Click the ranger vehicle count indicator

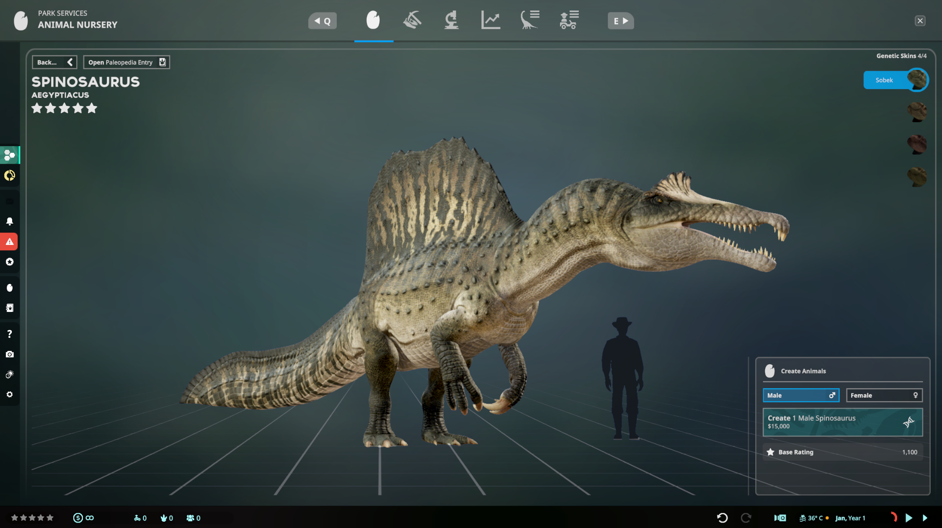(140, 518)
